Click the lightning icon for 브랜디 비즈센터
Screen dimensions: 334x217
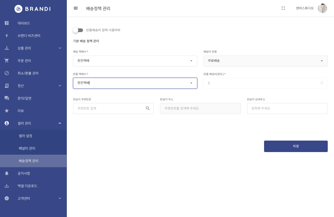click(x=7, y=35)
